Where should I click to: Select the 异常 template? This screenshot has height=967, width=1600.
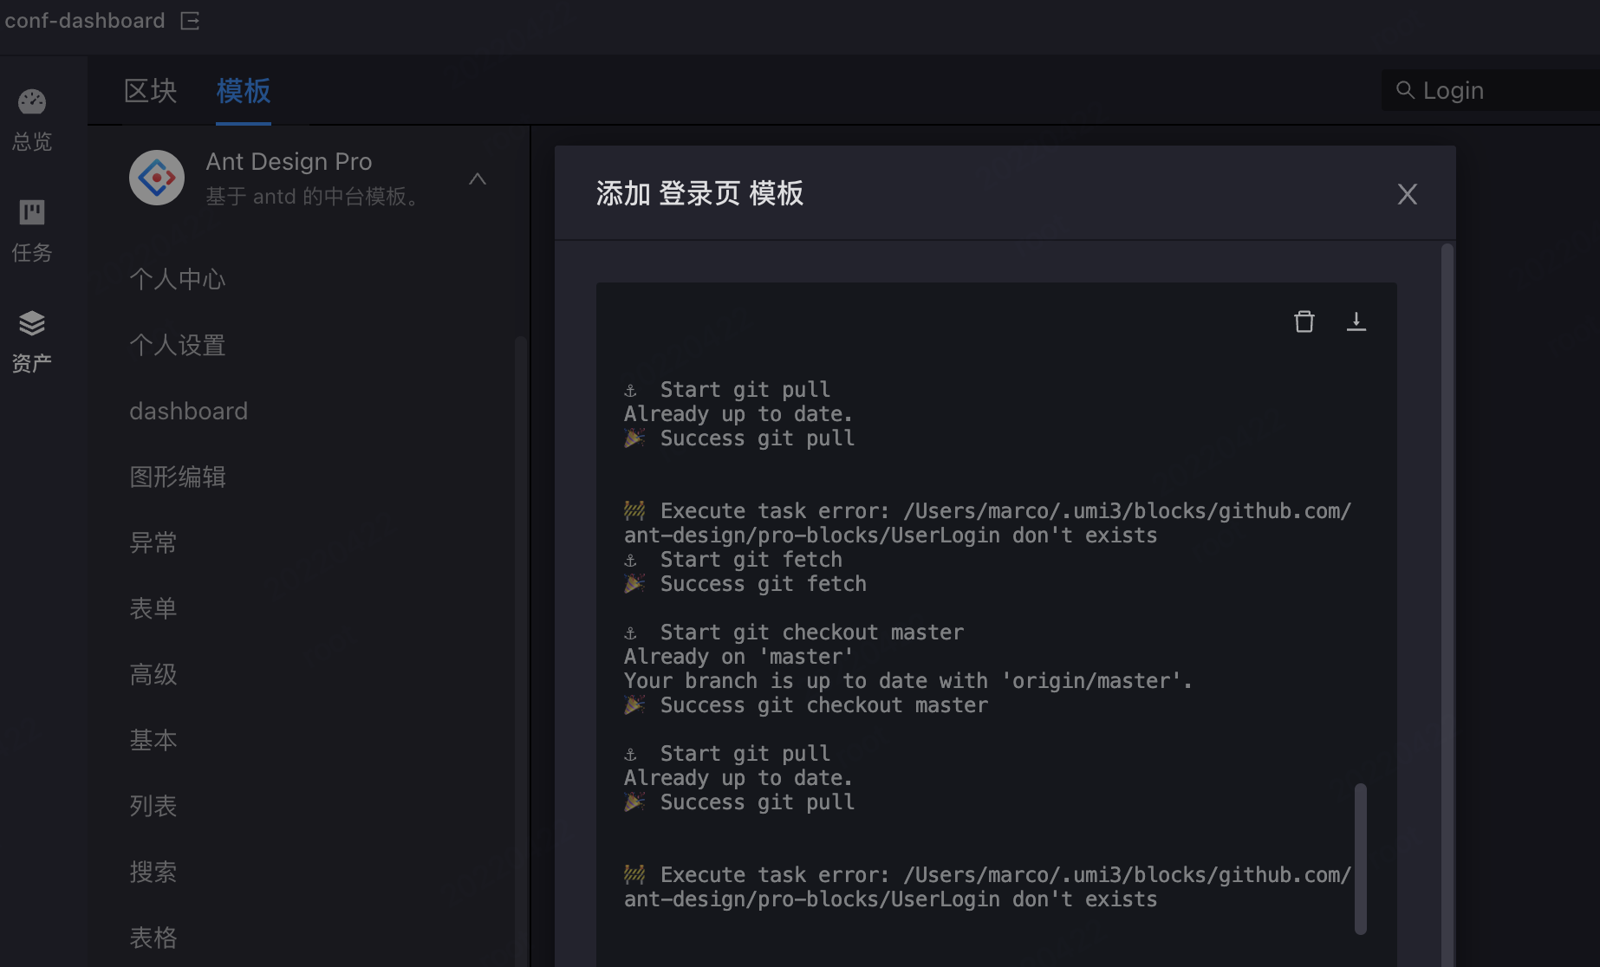tap(153, 542)
